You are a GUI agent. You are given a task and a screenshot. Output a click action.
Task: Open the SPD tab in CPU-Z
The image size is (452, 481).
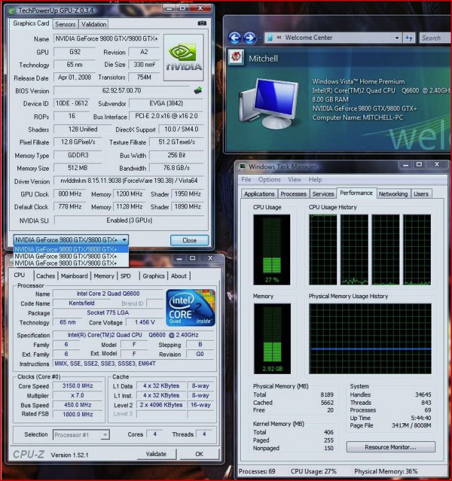click(x=126, y=276)
